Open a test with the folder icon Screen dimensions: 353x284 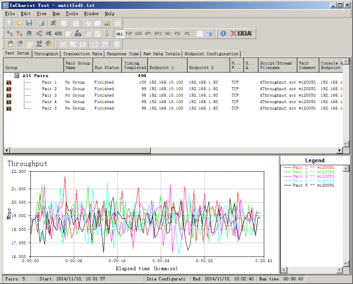click(x=20, y=23)
